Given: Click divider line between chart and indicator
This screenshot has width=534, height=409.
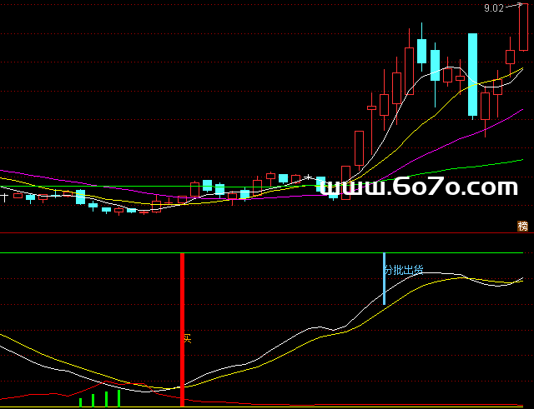Looking at the screenshot, I should [x=267, y=234].
